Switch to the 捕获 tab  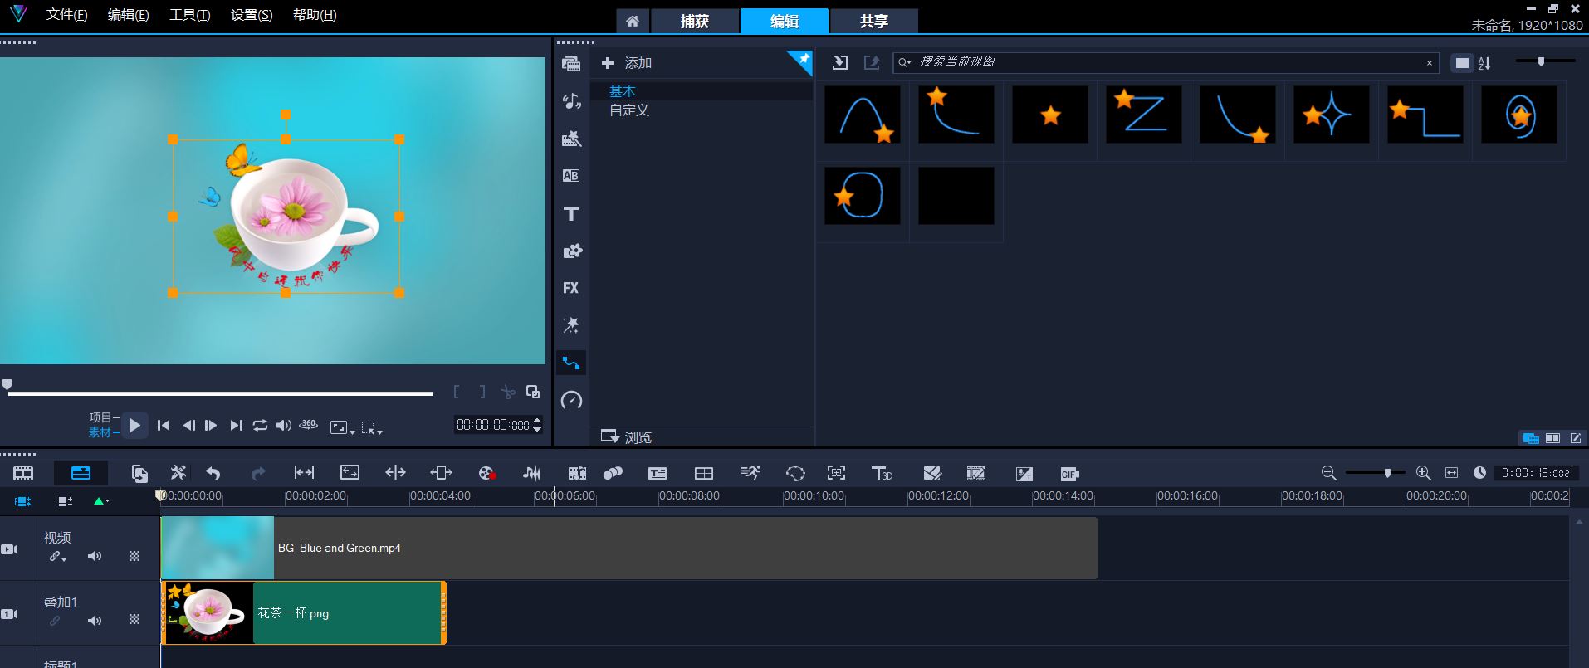tap(695, 22)
